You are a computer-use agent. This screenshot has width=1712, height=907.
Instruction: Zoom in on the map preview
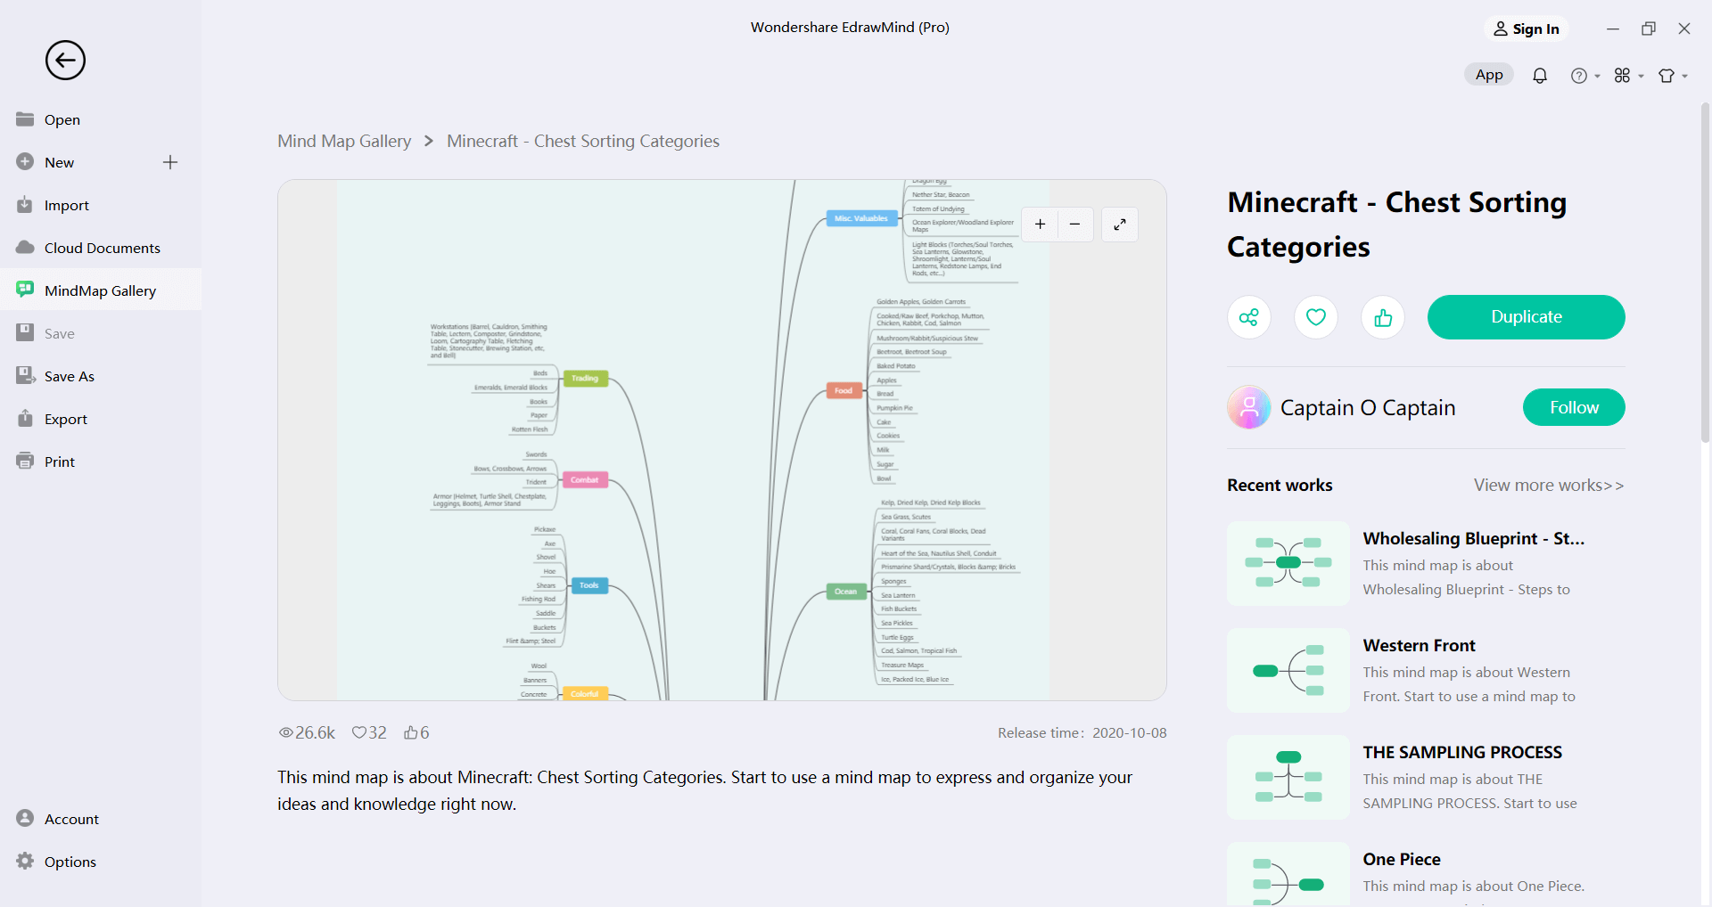point(1040,225)
